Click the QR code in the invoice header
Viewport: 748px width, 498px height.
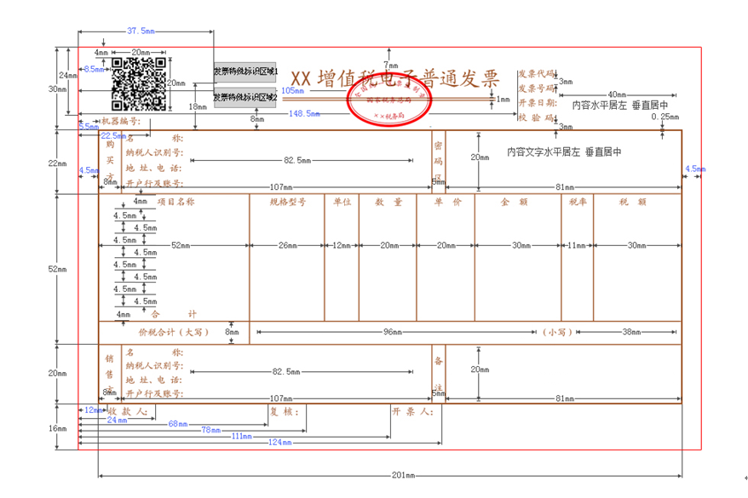point(139,84)
